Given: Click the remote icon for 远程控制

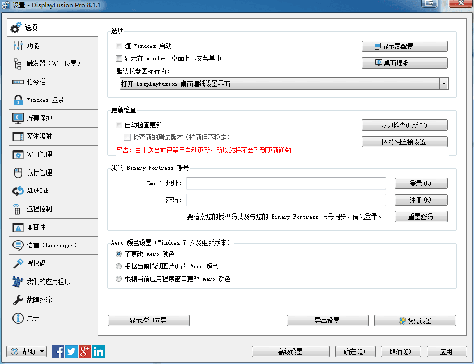Looking at the screenshot, I should (x=17, y=209).
